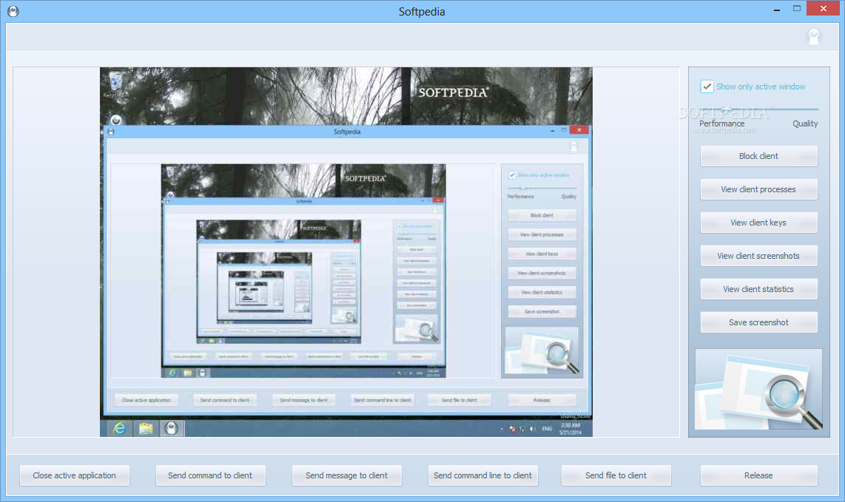
Task: Click the remote view window's Save screenshot button
Action: (x=542, y=312)
